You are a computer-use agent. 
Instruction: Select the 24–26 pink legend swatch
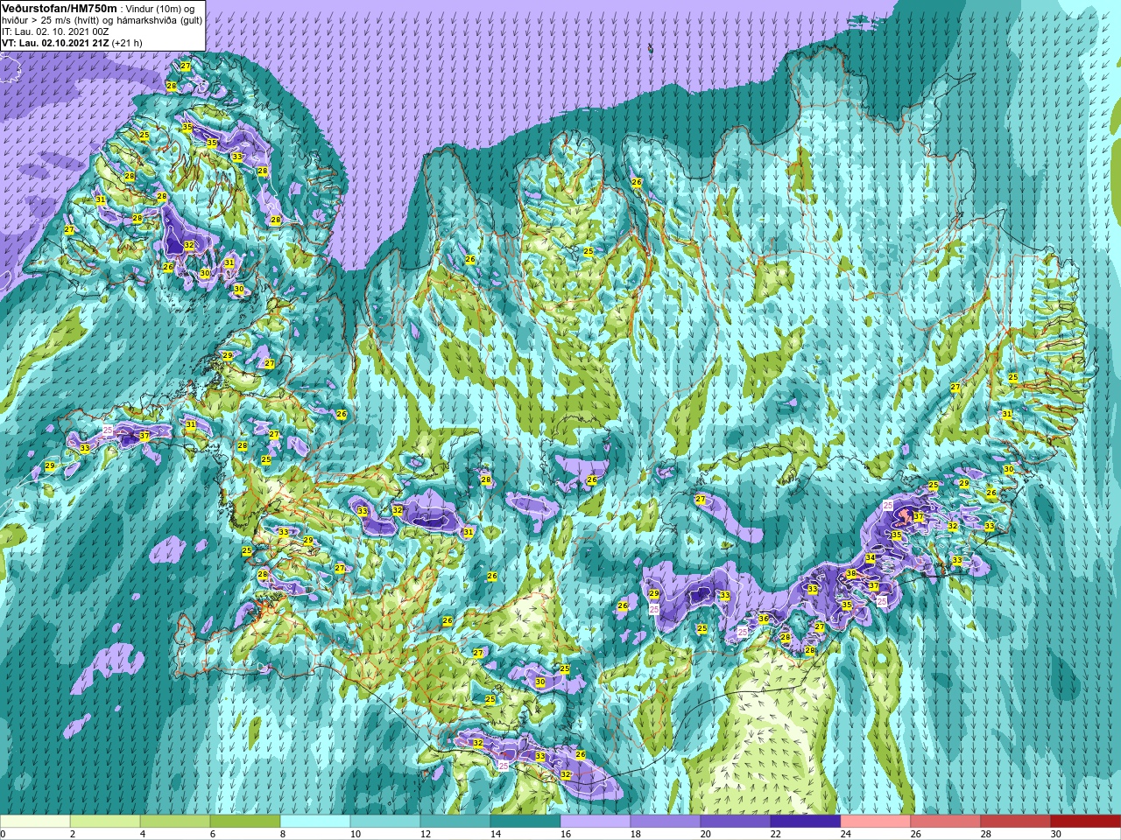point(876,822)
